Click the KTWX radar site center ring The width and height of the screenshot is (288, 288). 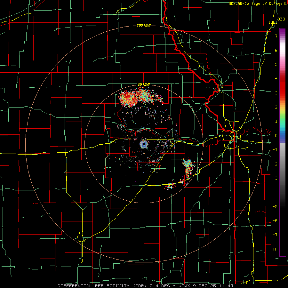pyautogui.click(x=144, y=144)
